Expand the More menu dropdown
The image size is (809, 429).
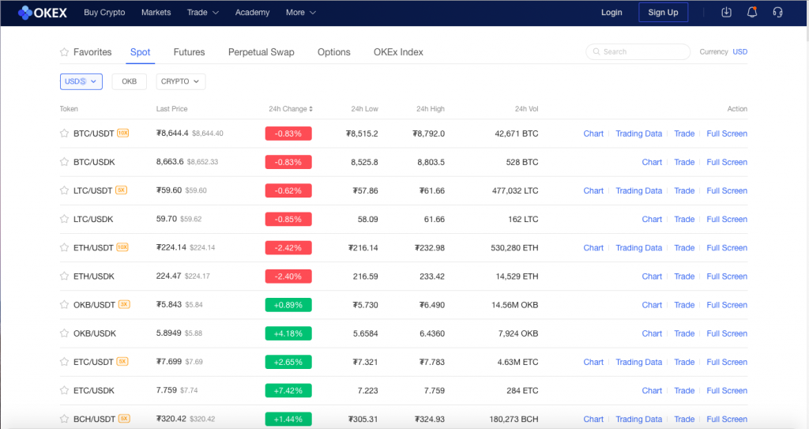[x=301, y=13]
